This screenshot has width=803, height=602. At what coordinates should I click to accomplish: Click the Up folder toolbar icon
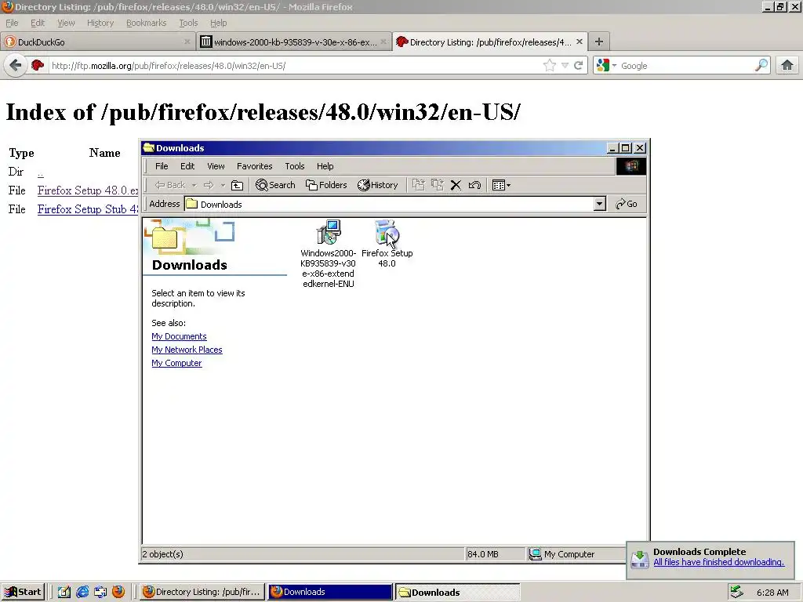[237, 185]
